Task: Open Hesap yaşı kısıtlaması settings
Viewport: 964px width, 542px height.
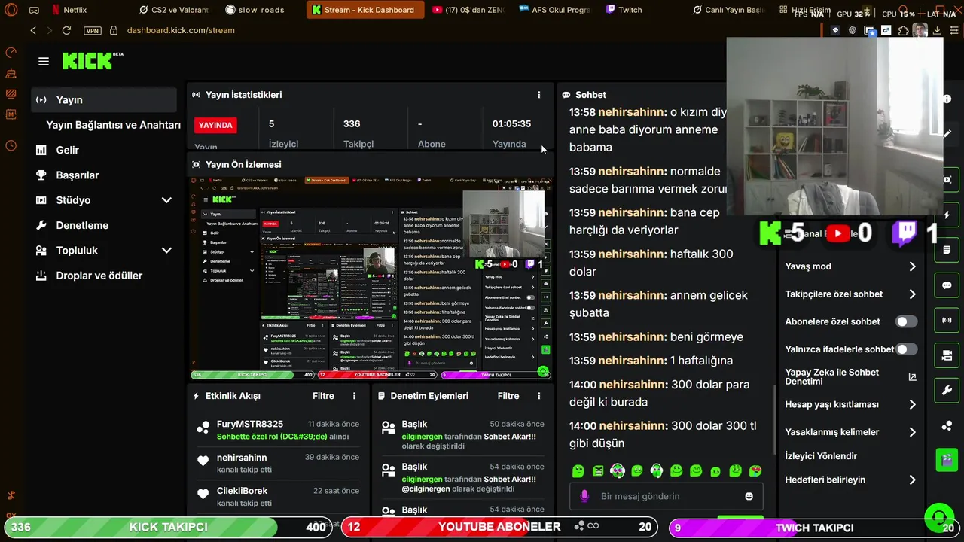Action: point(851,404)
